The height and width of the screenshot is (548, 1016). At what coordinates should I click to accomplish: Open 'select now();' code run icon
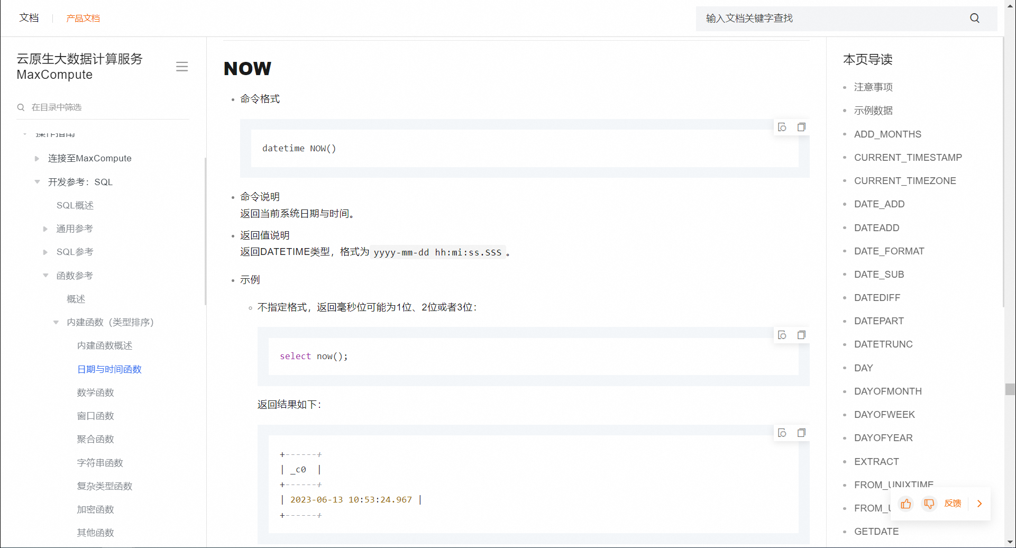tap(782, 335)
